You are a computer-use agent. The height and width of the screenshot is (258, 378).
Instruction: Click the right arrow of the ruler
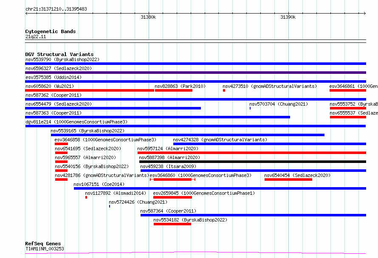364,13
